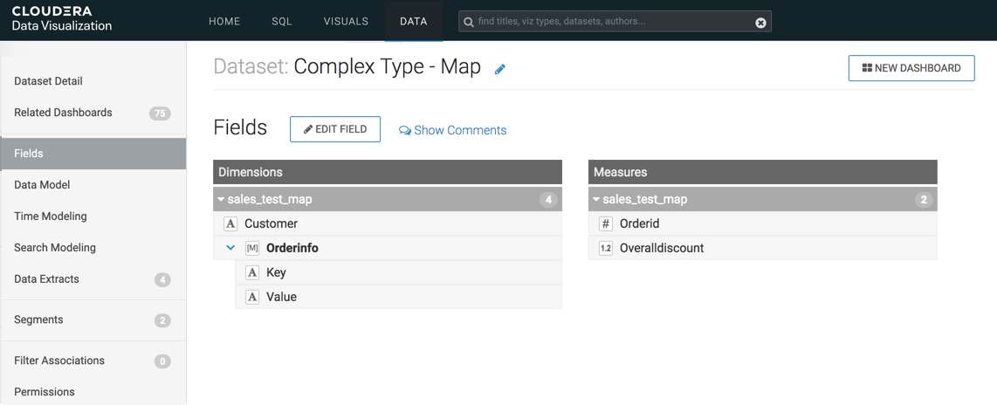Click the string type icon beside Customer
The image size is (997, 405).
(230, 223)
